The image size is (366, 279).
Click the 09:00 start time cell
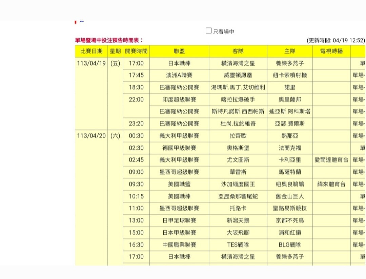point(136,172)
